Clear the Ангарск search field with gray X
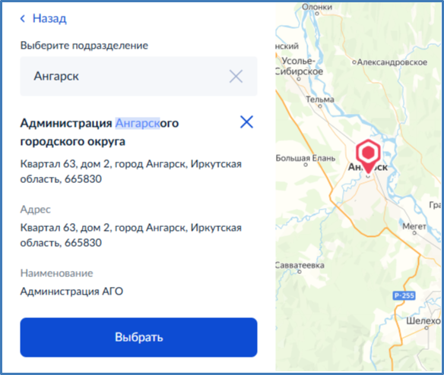Image resolution: width=444 pixels, height=375 pixels. (236, 77)
